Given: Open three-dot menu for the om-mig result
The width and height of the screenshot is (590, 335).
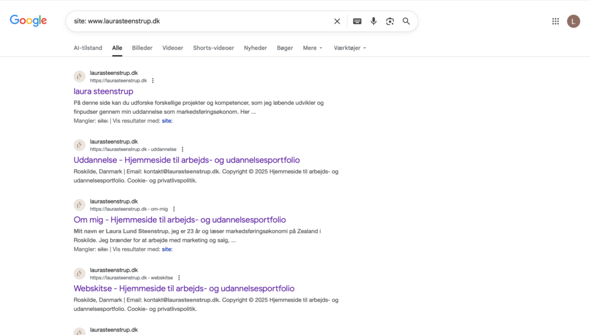Looking at the screenshot, I should [x=174, y=209].
